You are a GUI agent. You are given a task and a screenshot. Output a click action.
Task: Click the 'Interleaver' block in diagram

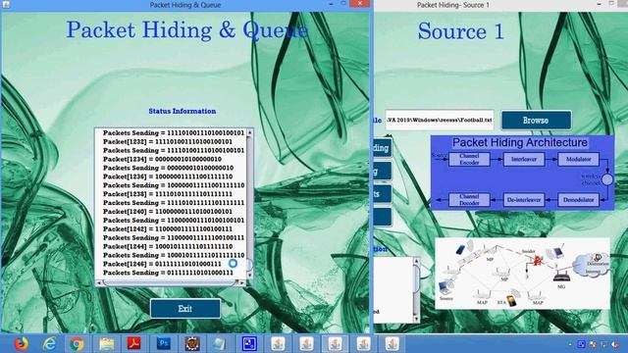click(x=524, y=159)
